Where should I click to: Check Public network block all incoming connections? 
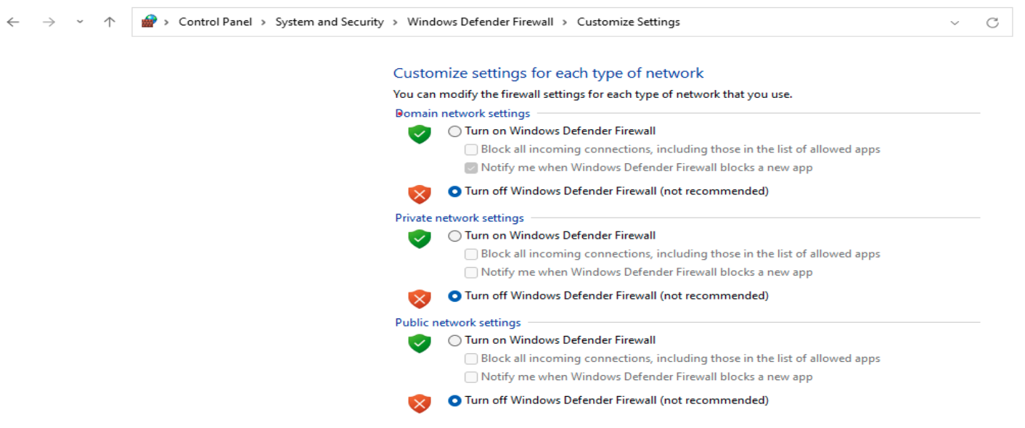[471, 358]
